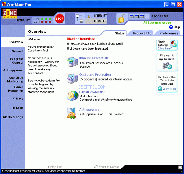184x174 pixels.
Task: Click Reset to Default
Action: [x=107, y=167]
